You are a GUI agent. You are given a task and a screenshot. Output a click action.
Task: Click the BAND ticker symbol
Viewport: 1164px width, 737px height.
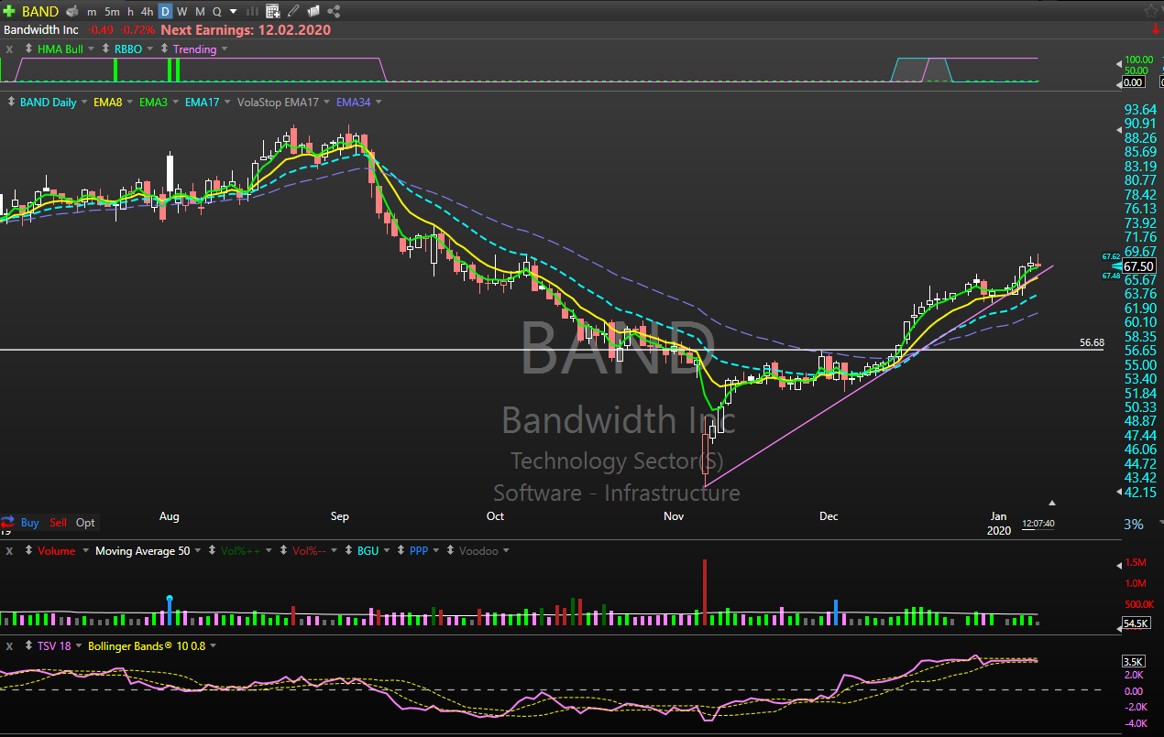[40, 11]
